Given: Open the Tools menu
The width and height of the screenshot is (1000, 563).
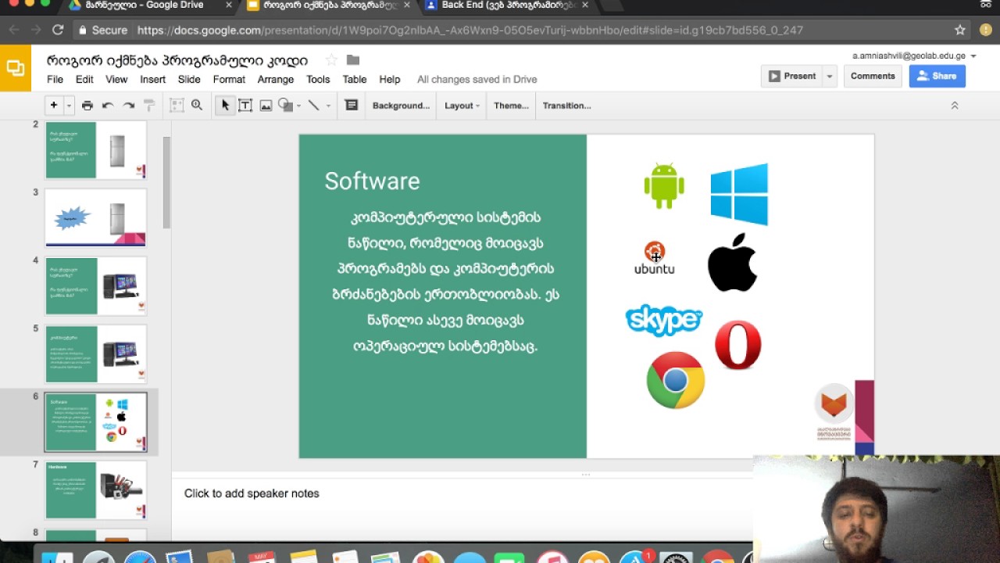Looking at the screenshot, I should pyautogui.click(x=318, y=79).
